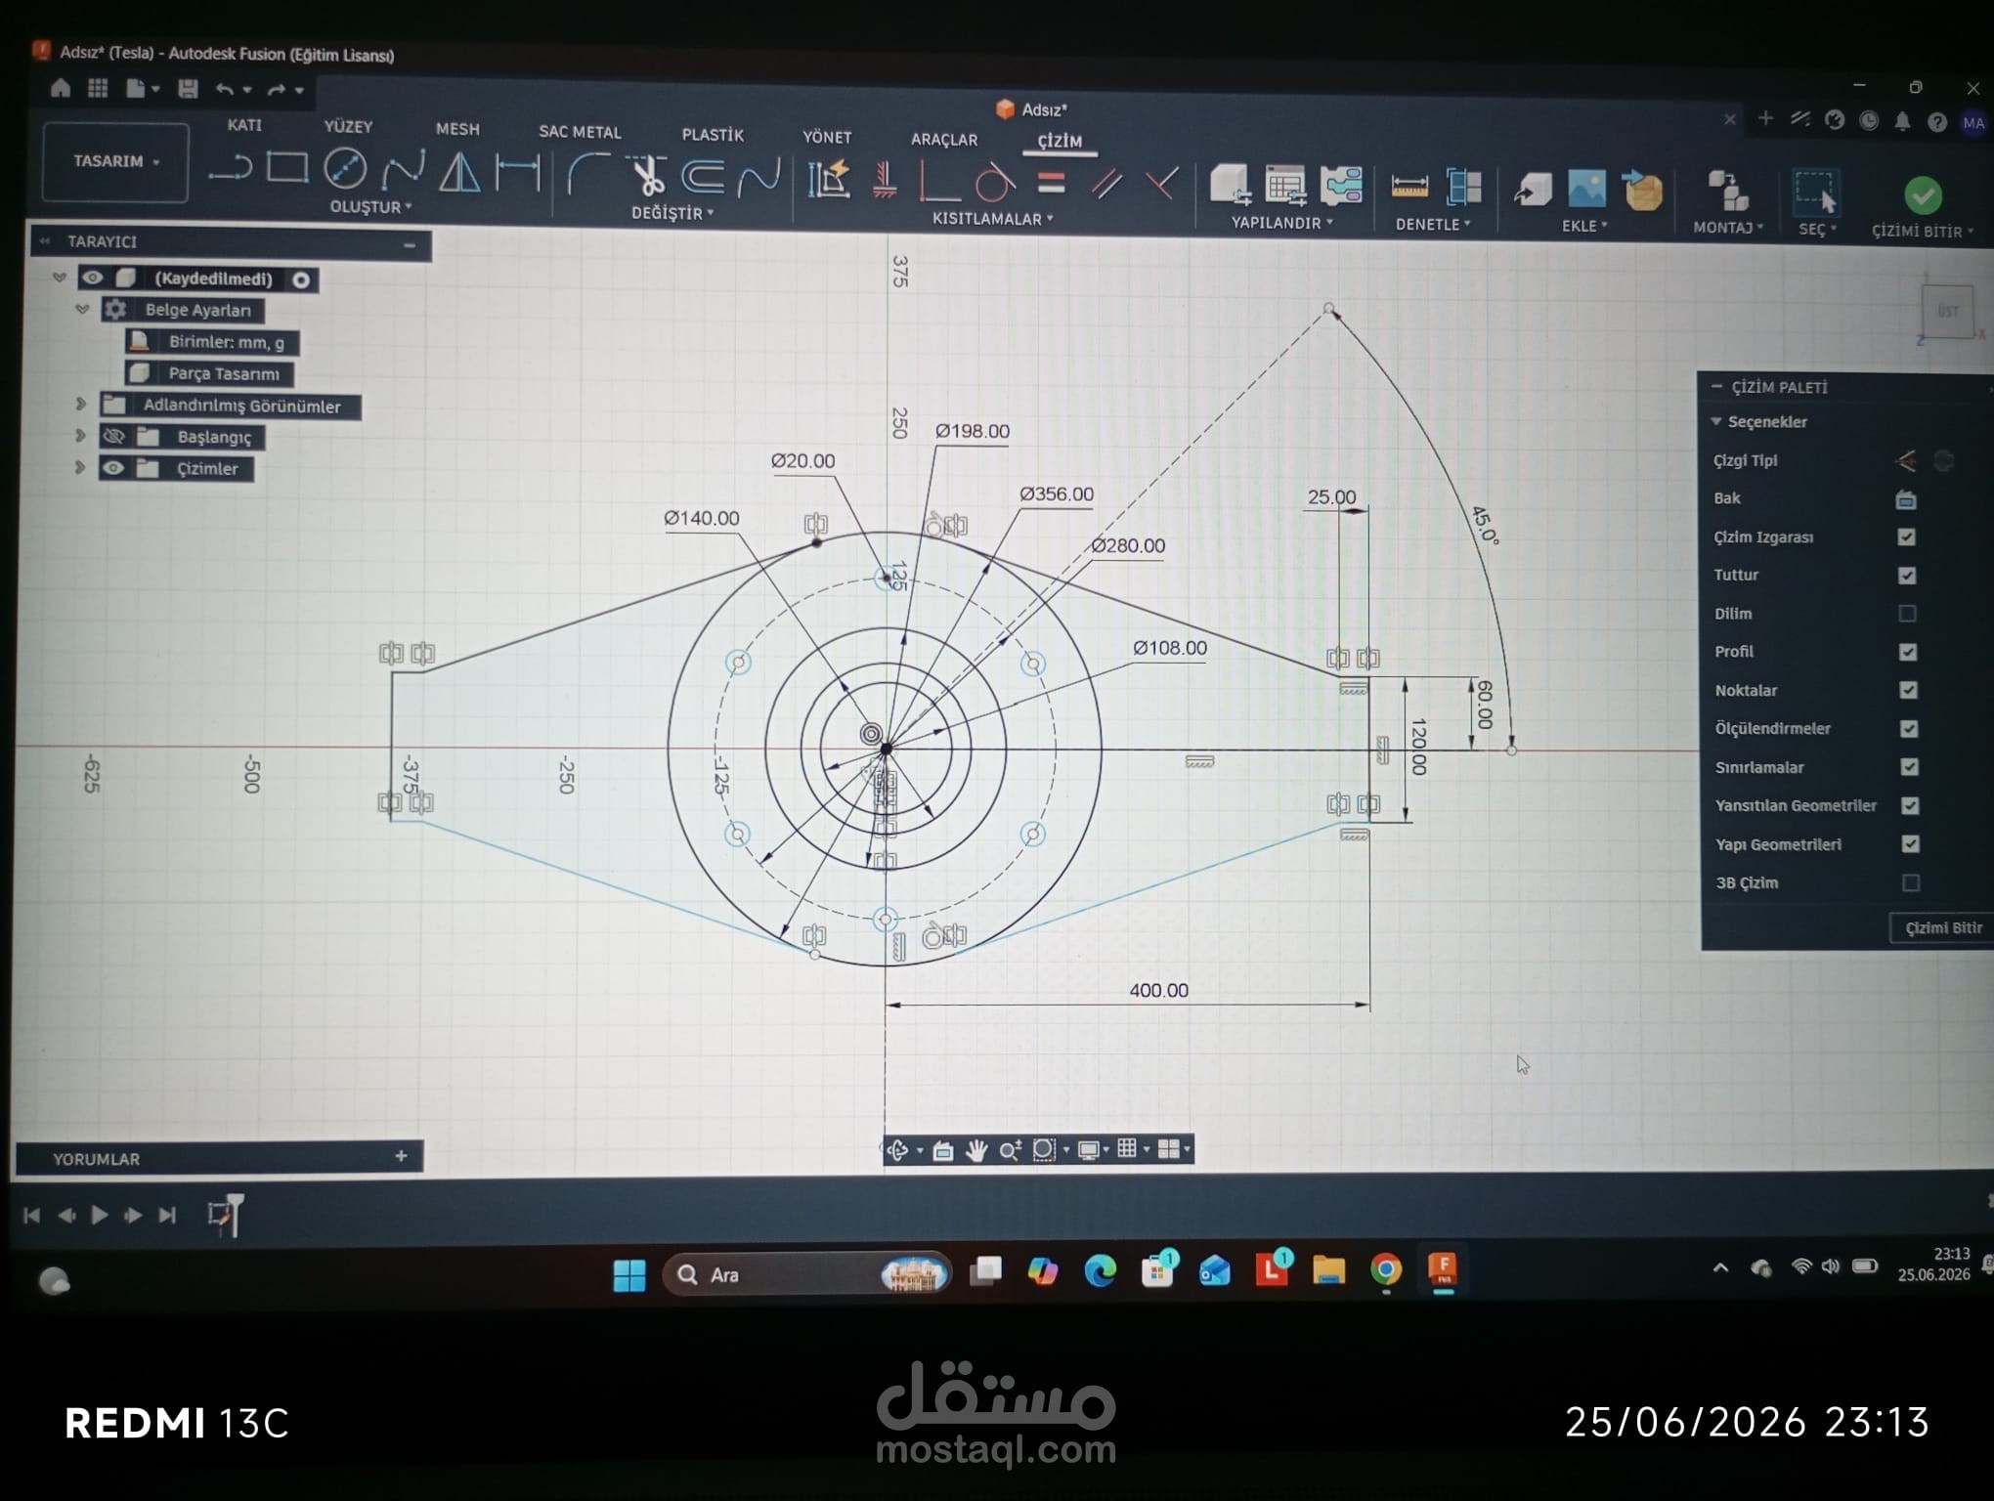Click the Pan hand tool in navigation bar
This screenshot has width=1994, height=1501.
pos(975,1150)
